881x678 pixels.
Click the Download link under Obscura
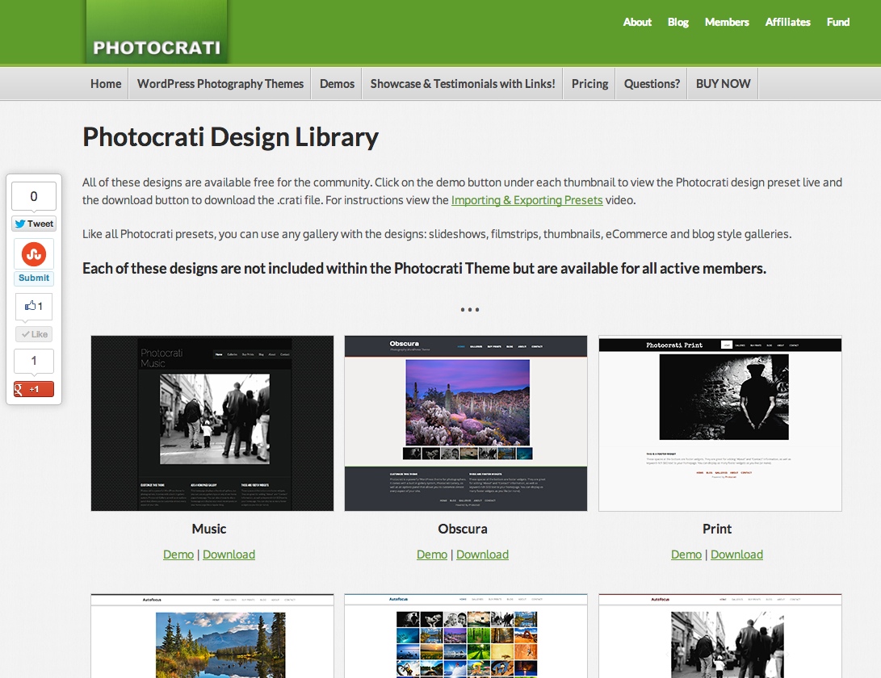pyautogui.click(x=483, y=555)
